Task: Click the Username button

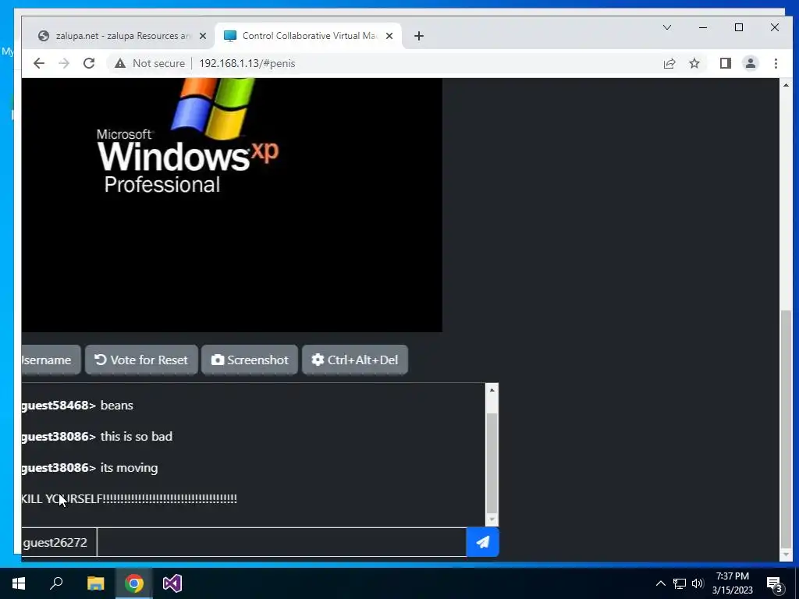Action: coord(51,360)
